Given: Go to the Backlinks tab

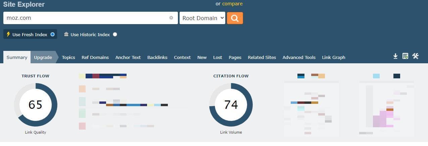Looking at the screenshot, I should tap(157, 57).
